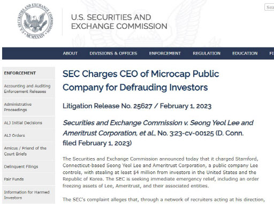Click the SEC Charges CEO headline
274x204 pixels.
pyautogui.click(x=141, y=81)
